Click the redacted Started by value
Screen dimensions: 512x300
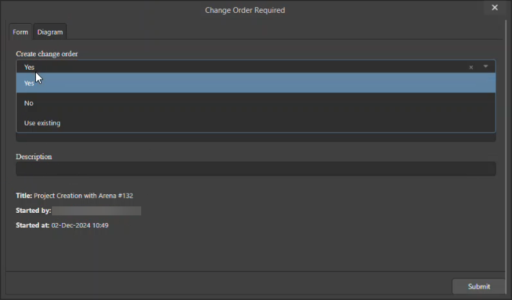tap(96, 211)
